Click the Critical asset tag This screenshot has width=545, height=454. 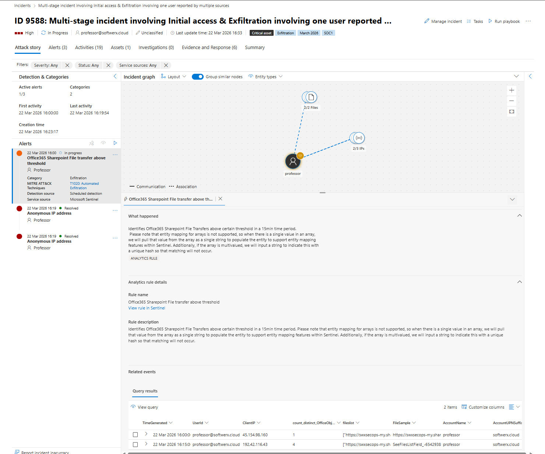(x=261, y=33)
